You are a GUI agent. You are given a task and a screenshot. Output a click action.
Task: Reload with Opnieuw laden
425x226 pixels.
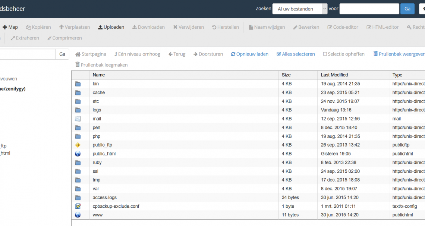pyautogui.click(x=250, y=54)
